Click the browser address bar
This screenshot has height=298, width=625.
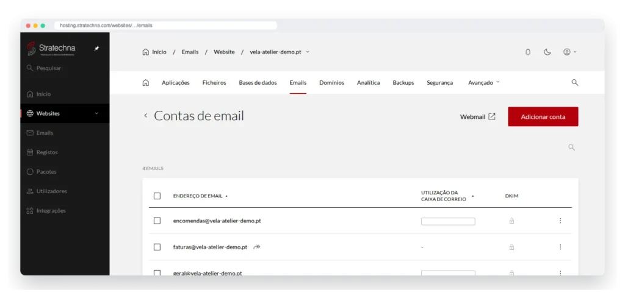165,26
